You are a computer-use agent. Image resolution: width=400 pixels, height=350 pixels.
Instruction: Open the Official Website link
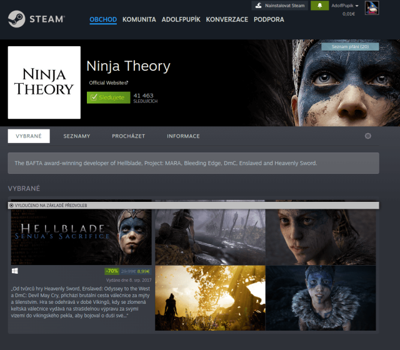pos(108,82)
